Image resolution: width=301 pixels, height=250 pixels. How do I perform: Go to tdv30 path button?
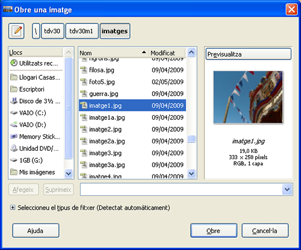pyautogui.click(x=52, y=31)
